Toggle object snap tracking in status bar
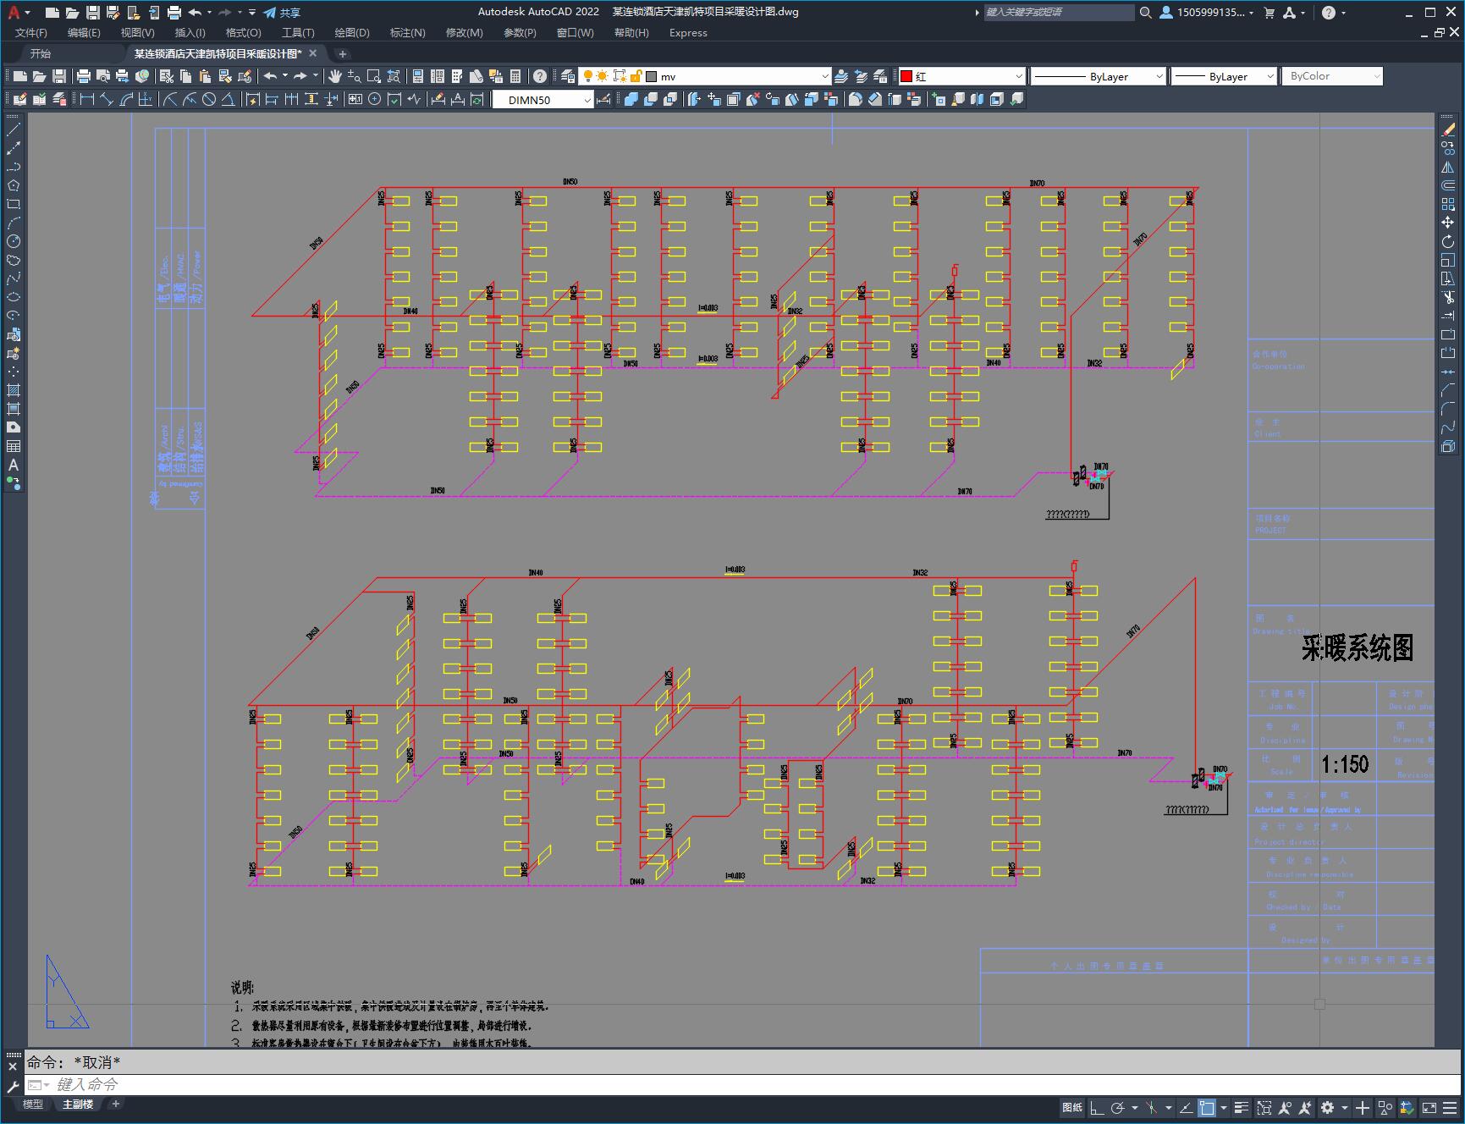Viewport: 1465px width, 1124px height. tap(1187, 1107)
